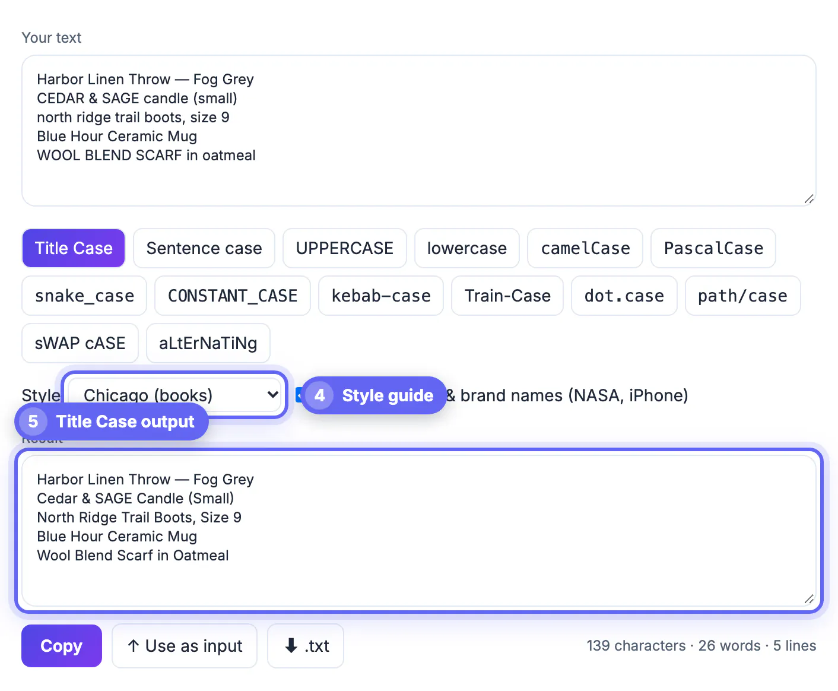Click the 'CEDAR & SAGE candle (small)' input line

[137, 99]
